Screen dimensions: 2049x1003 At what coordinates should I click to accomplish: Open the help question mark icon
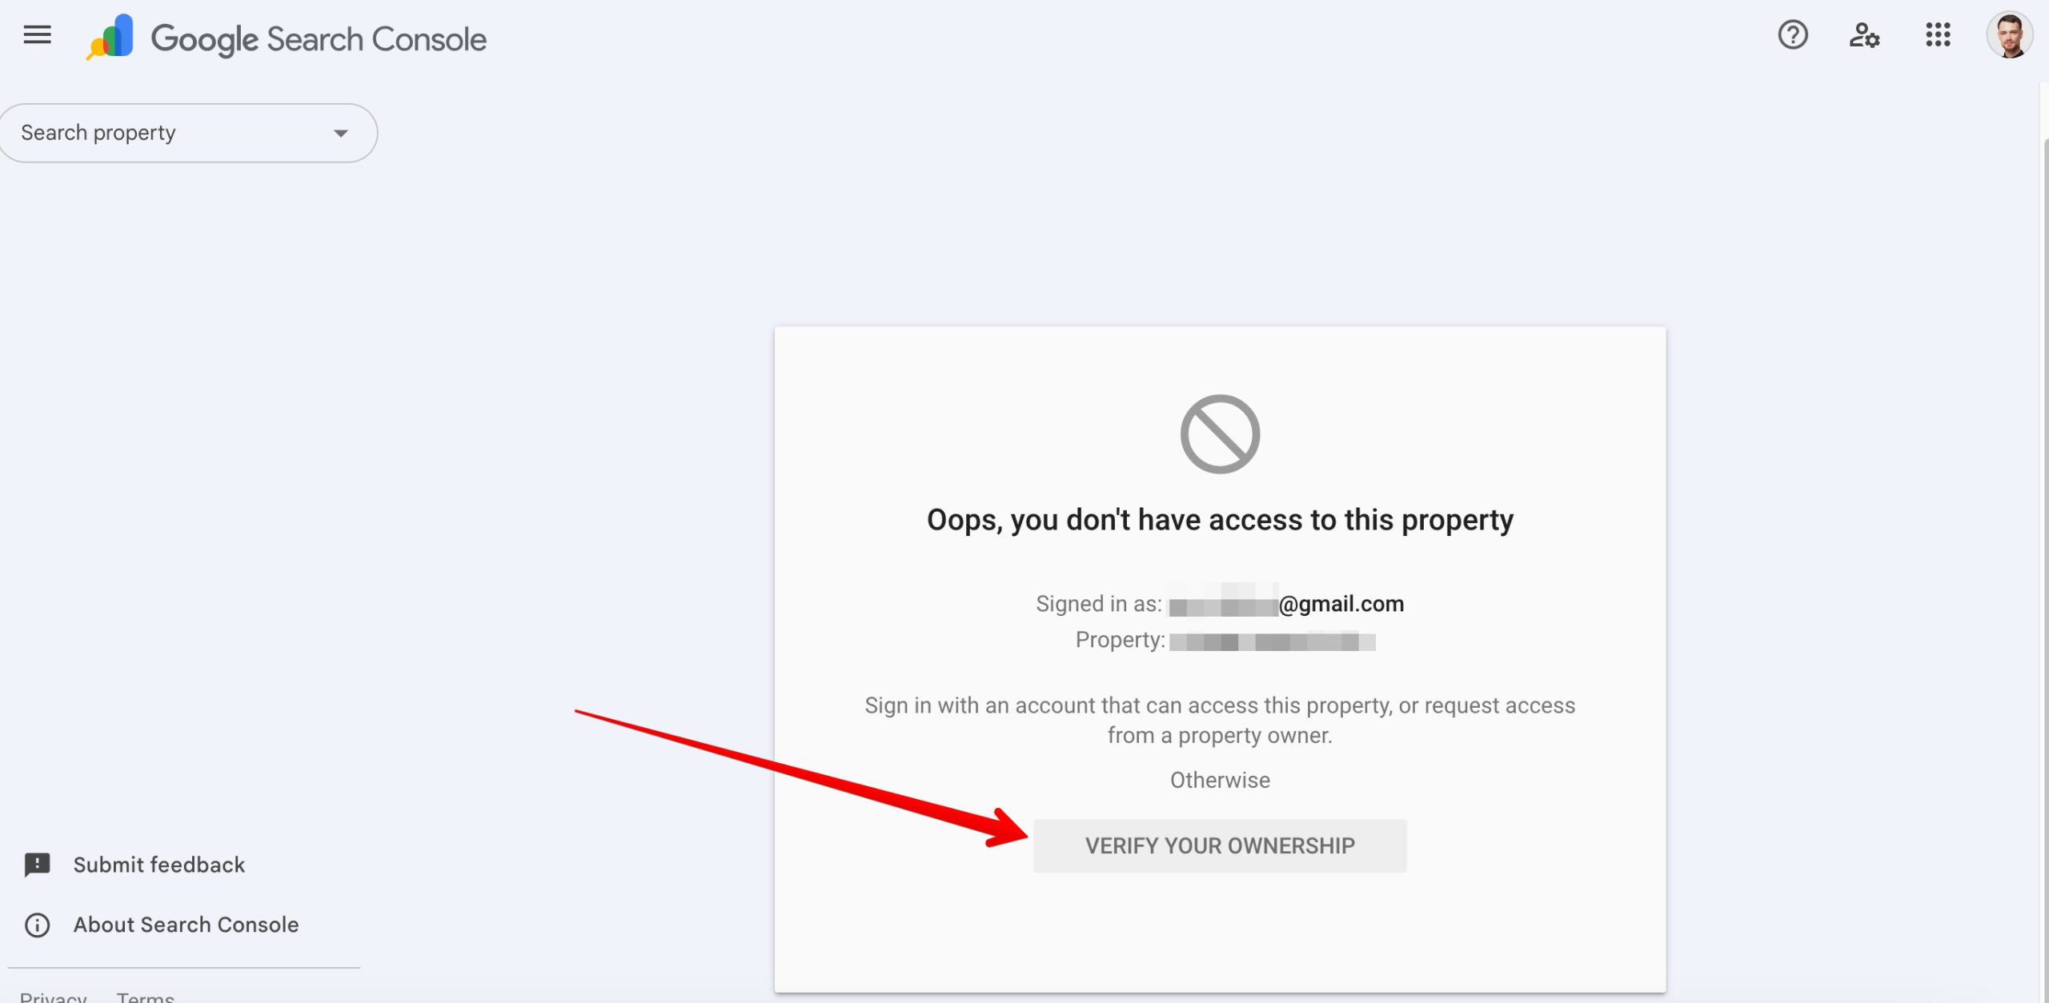[1793, 35]
